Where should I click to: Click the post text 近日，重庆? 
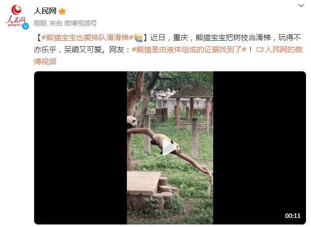pos(169,38)
